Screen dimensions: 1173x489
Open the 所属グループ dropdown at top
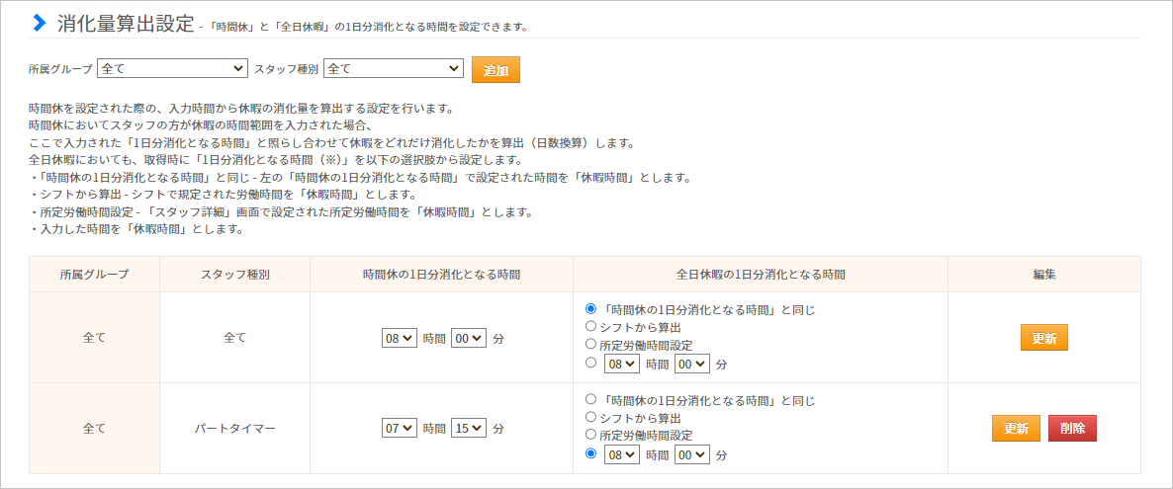(x=172, y=69)
